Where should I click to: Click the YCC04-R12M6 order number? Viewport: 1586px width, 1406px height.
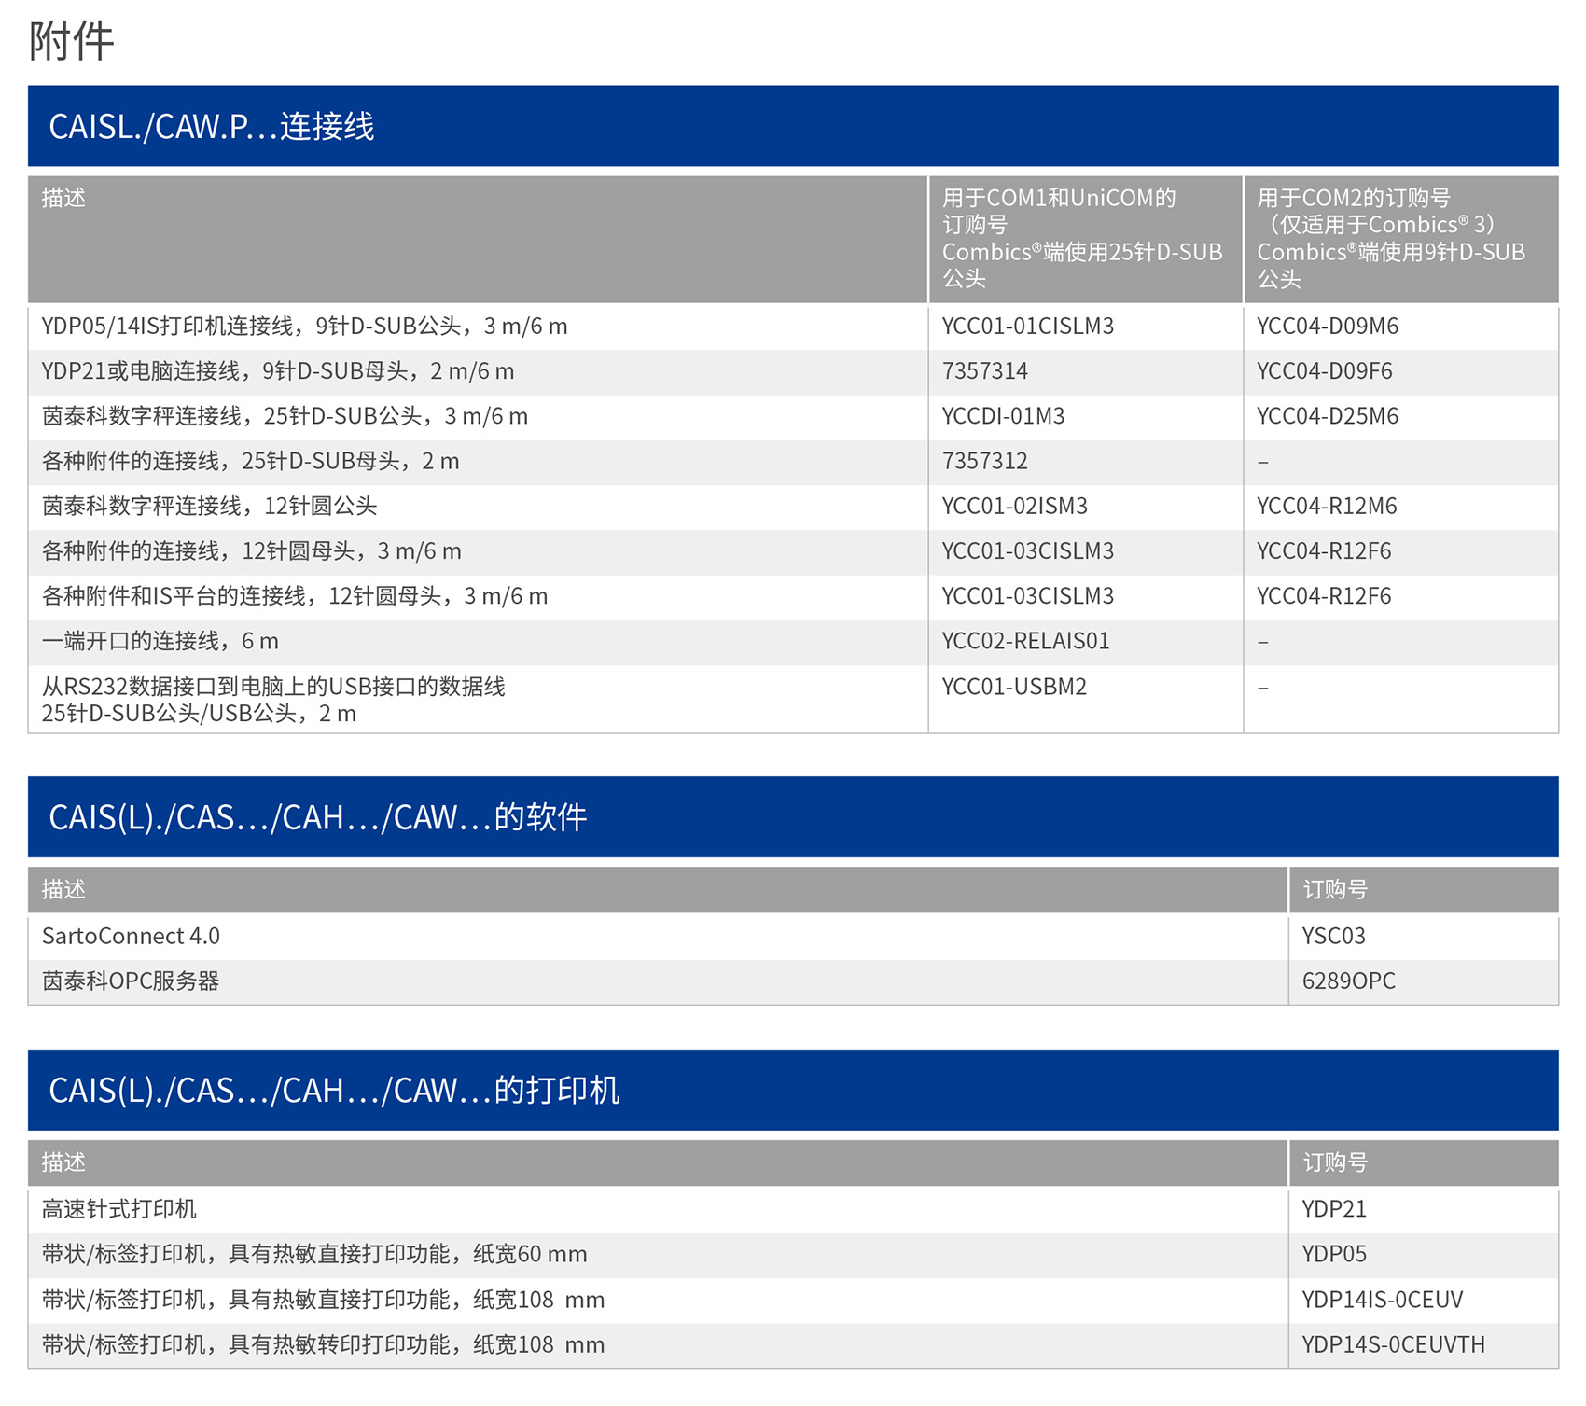coord(1326,507)
